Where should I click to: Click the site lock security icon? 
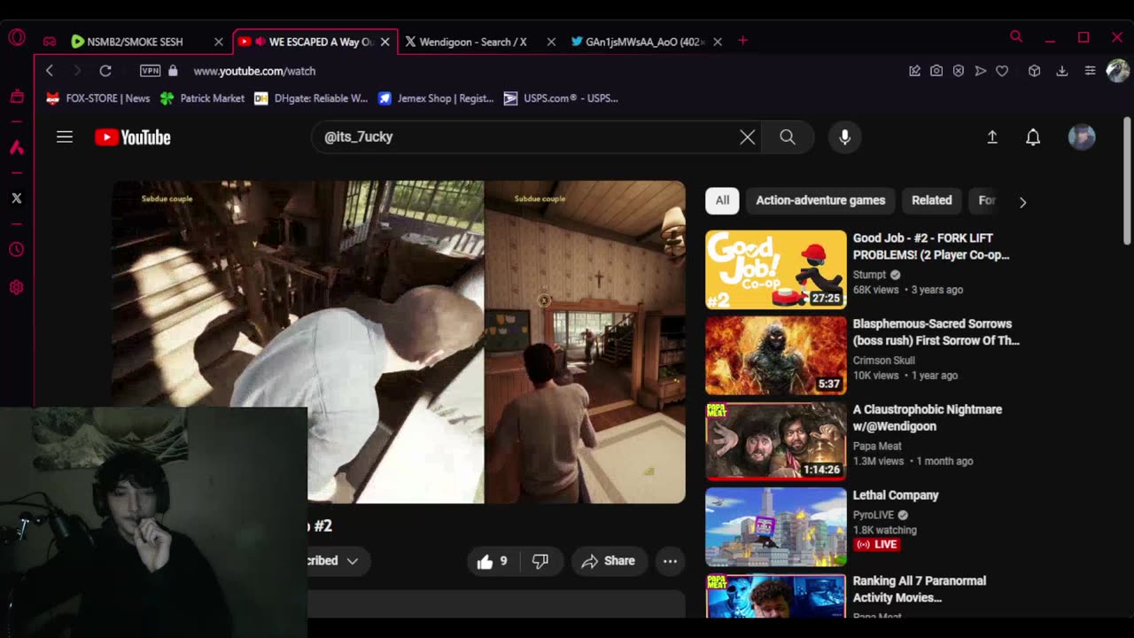point(173,71)
